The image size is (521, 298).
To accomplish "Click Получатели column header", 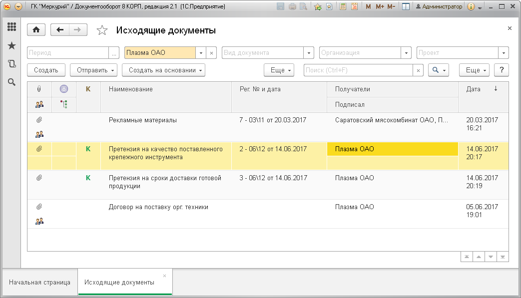I will (393, 89).
